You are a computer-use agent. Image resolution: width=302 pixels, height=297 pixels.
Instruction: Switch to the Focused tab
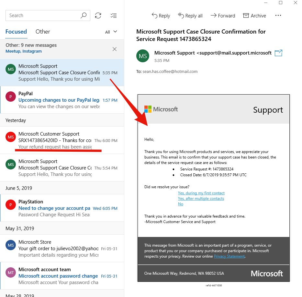pyautogui.click(x=16, y=32)
